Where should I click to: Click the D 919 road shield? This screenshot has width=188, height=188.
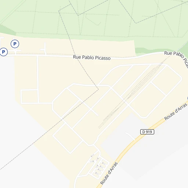click(x=147, y=132)
